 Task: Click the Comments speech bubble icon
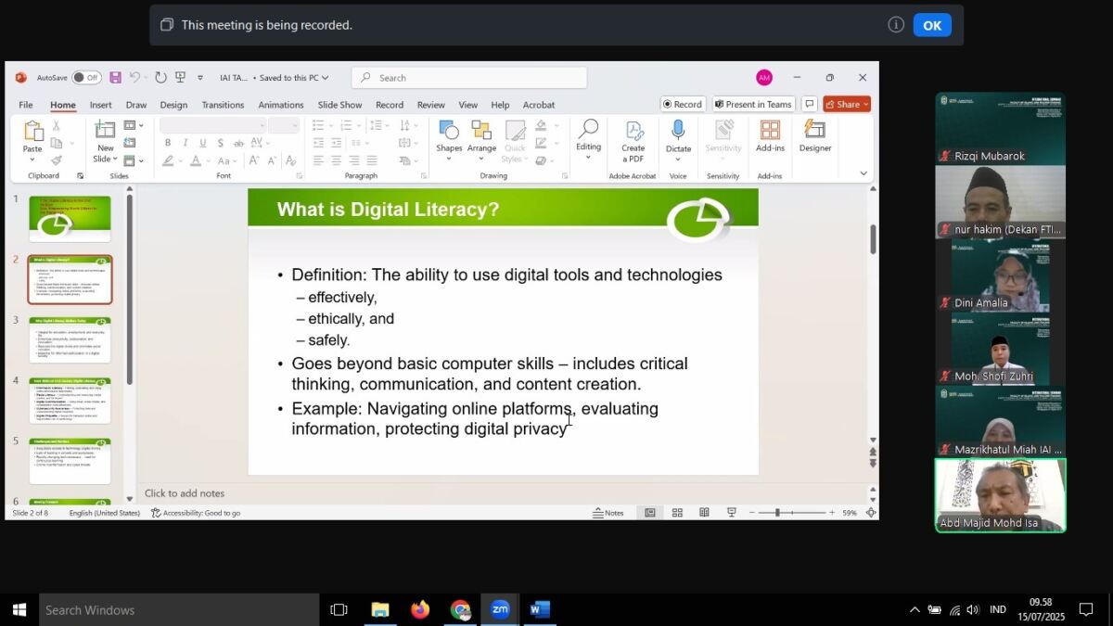coord(809,104)
